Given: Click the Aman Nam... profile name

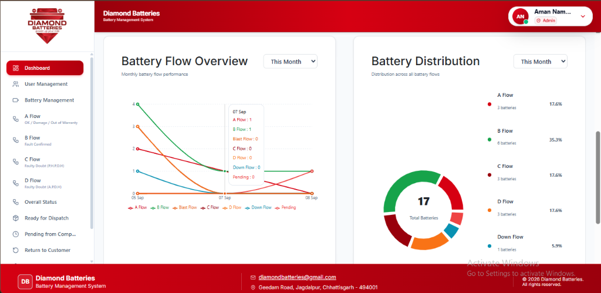Looking at the screenshot, I should 552,12.
